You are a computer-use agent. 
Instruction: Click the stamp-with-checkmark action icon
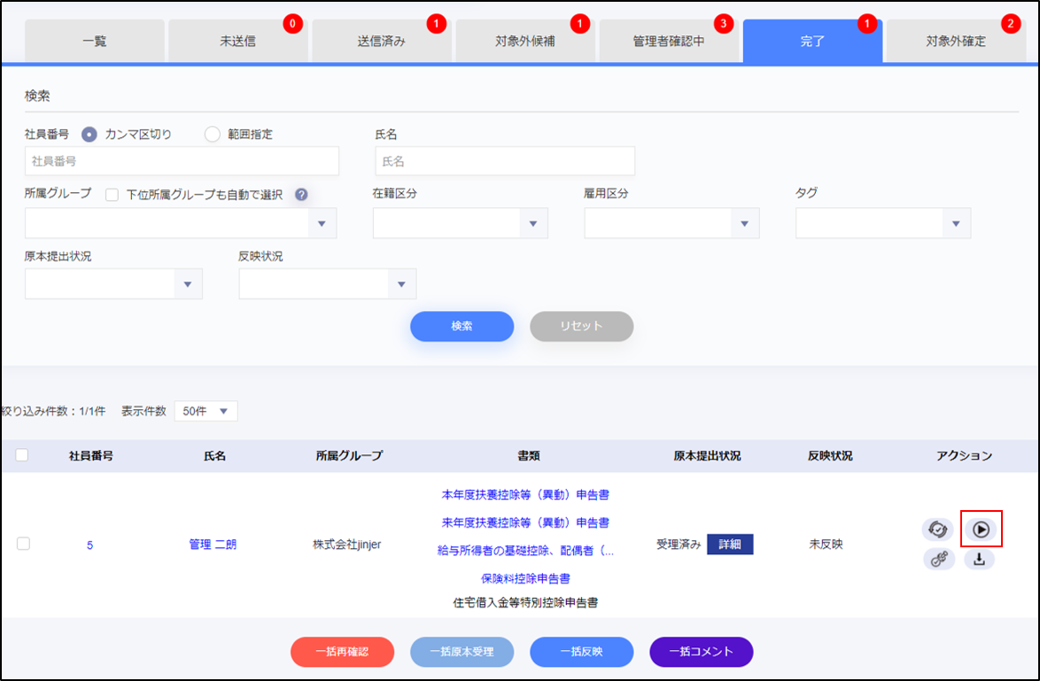tap(938, 559)
